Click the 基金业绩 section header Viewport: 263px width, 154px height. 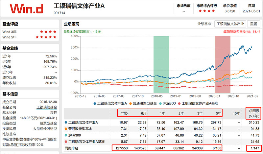(x=10, y=48)
